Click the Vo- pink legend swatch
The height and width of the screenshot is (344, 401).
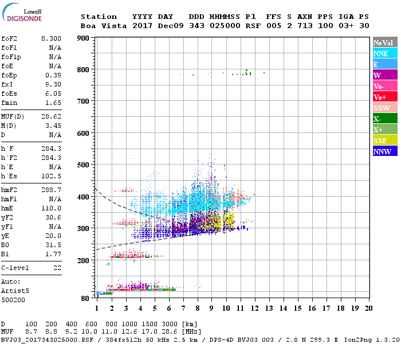click(x=384, y=86)
